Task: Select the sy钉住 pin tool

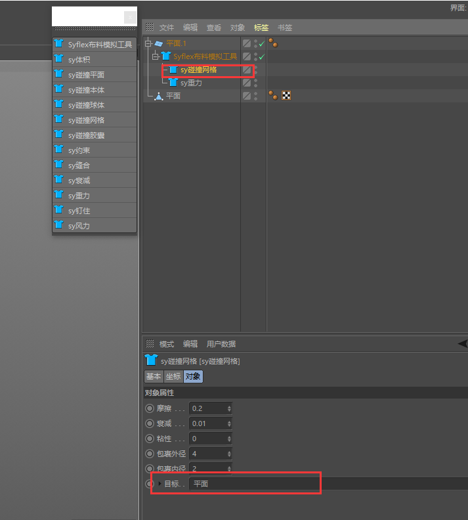Action: (95, 211)
